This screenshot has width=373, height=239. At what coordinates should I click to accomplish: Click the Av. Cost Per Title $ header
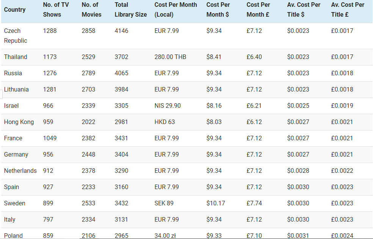pyautogui.click(x=304, y=10)
